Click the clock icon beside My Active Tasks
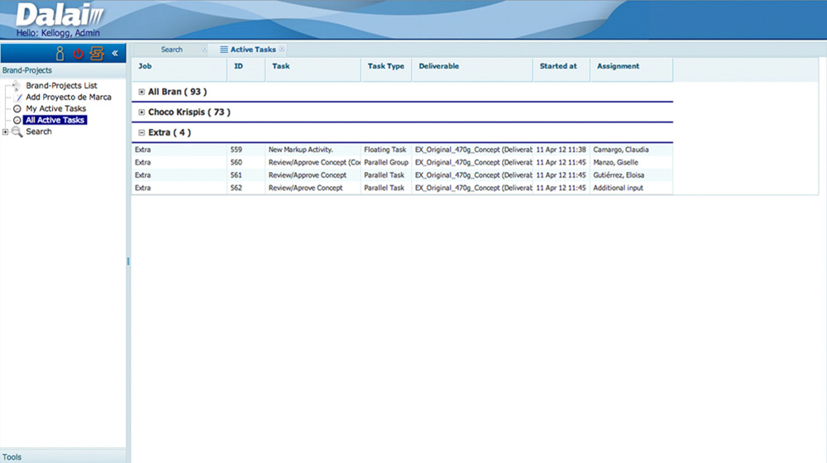This screenshot has height=463, width=827. [x=17, y=109]
